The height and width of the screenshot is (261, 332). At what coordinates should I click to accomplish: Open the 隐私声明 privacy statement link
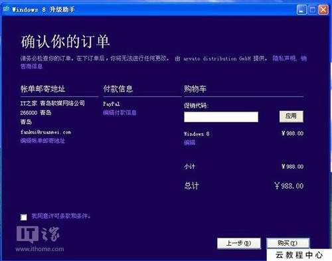(x=284, y=58)
